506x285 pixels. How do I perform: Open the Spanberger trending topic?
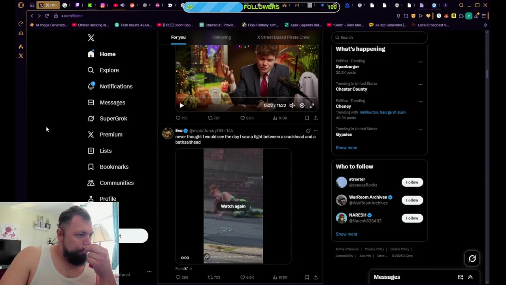[x=347, y=66]
